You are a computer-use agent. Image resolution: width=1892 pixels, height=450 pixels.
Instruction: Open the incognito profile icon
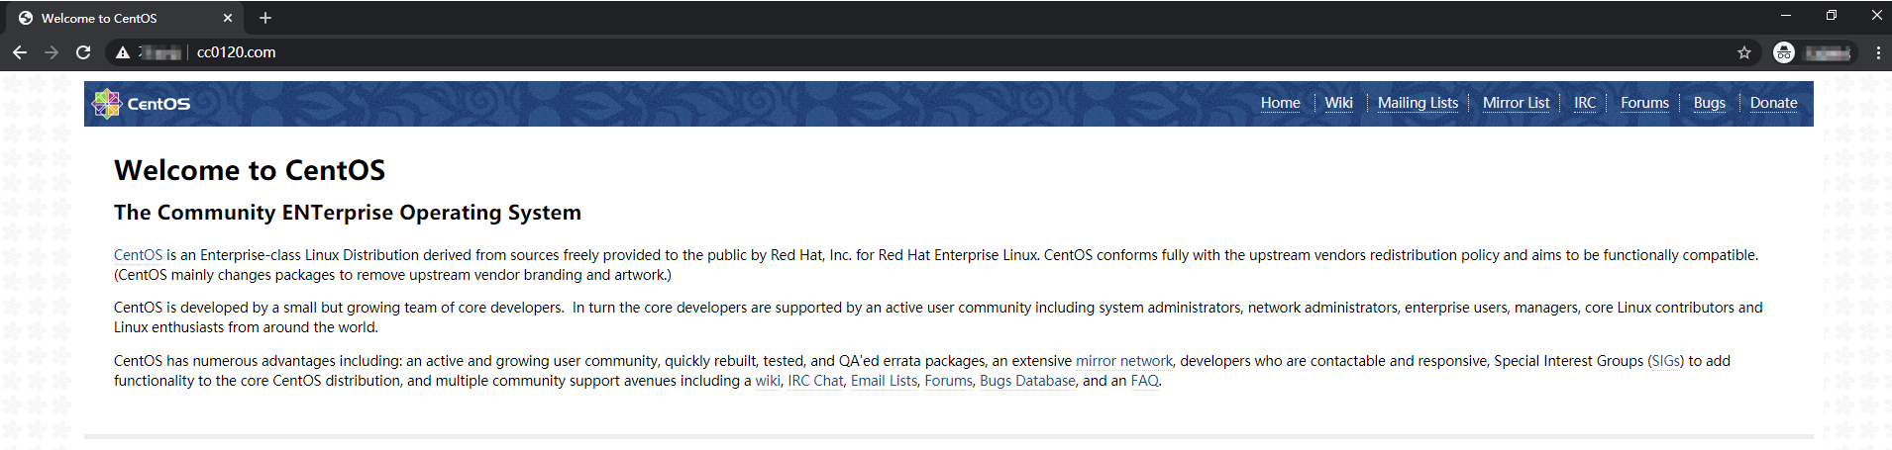1784,52
